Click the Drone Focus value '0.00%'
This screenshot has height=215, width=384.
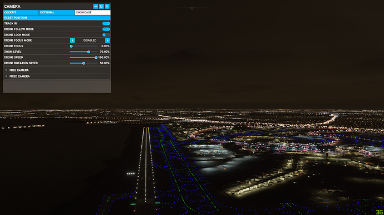105,46
